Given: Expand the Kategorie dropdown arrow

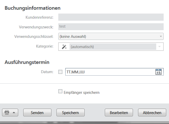Looking at the screenshot, I should 160,47.
